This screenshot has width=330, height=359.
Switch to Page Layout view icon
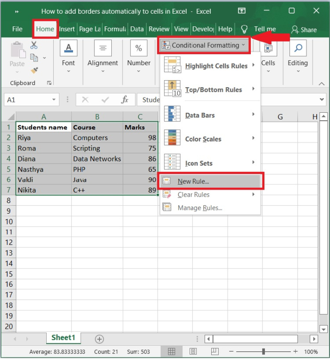coord(193,351)
